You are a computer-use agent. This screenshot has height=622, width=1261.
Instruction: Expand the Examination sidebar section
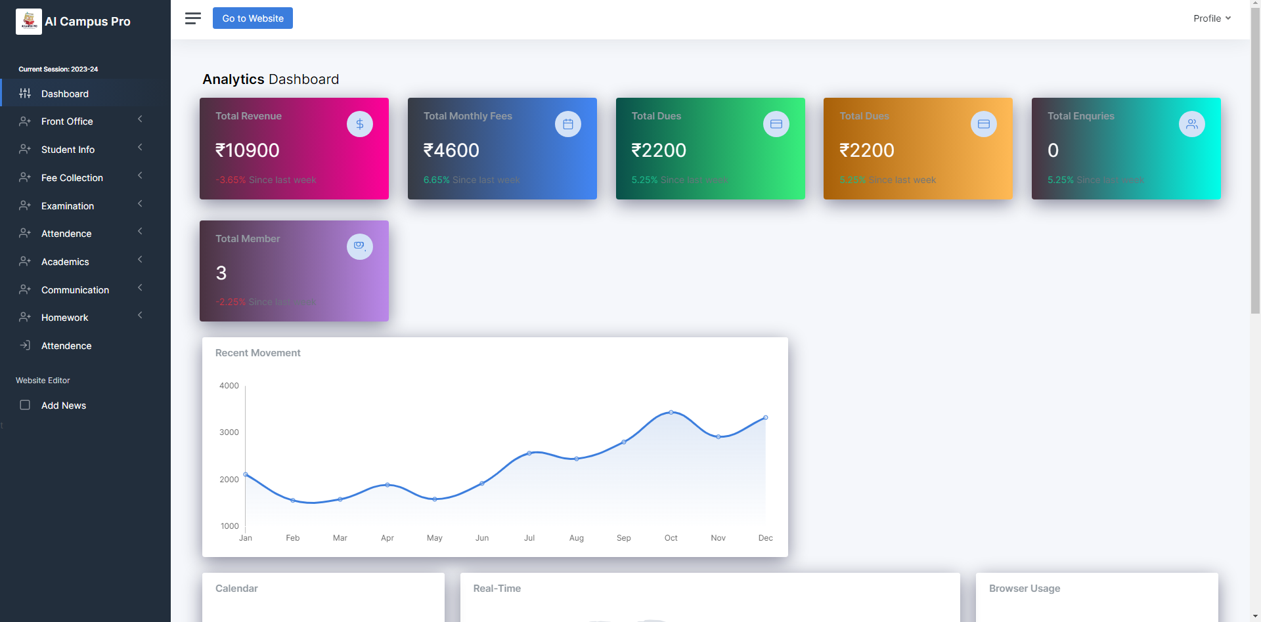68,206
